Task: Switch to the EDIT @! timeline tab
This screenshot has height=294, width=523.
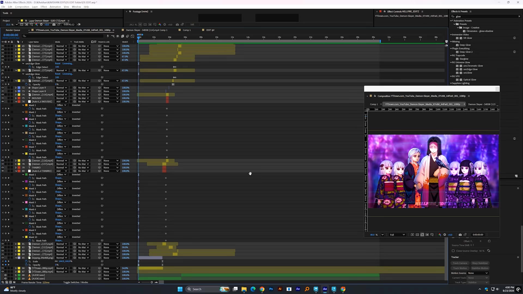Action: click(210, 30)
